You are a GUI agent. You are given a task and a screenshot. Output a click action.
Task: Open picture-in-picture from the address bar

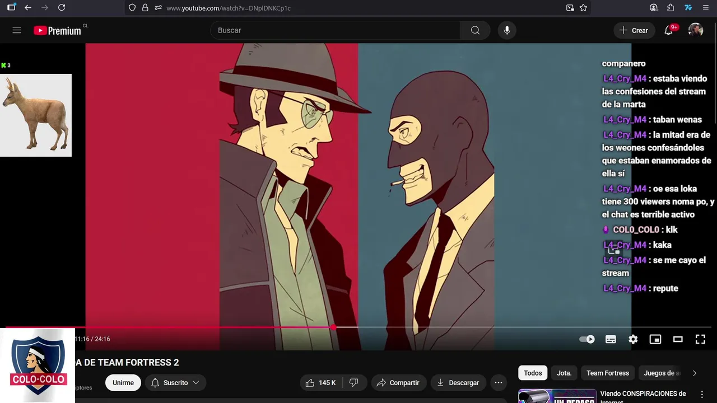tap(570, 8)
